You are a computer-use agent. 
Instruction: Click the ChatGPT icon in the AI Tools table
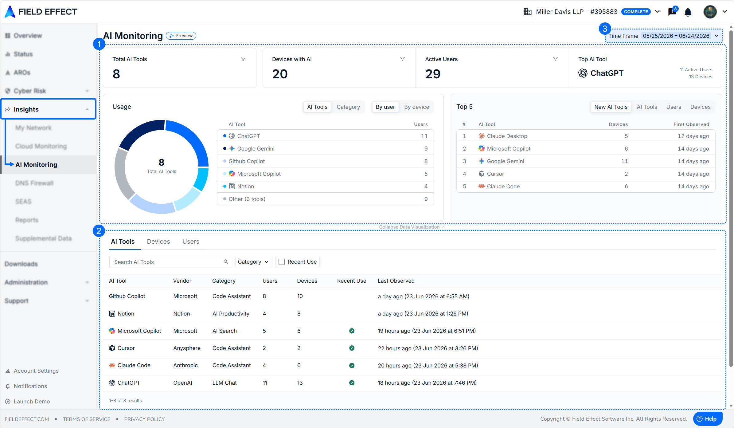(112, 383)
